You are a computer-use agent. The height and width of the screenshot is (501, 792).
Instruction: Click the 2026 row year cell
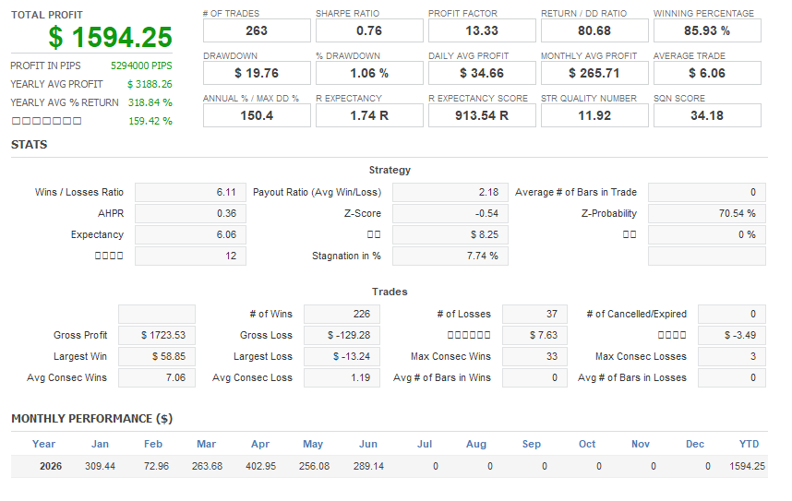(x=51, y=466)
